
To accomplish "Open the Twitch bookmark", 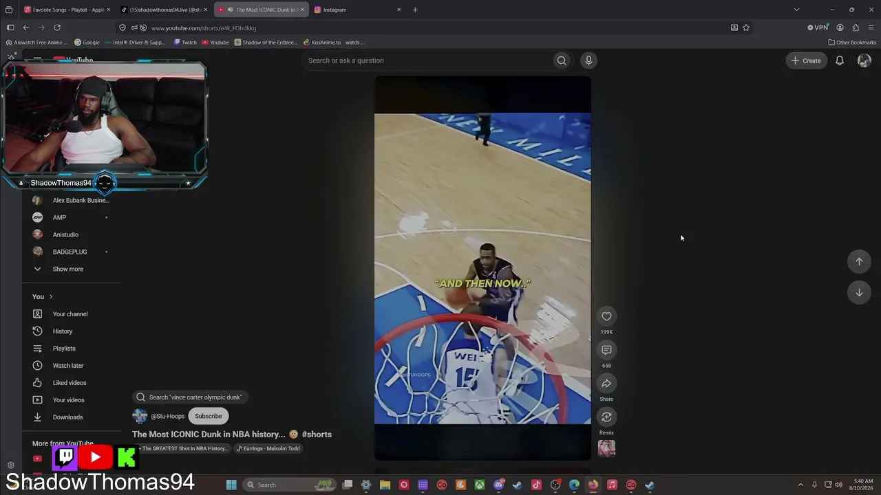I will 185,42.
